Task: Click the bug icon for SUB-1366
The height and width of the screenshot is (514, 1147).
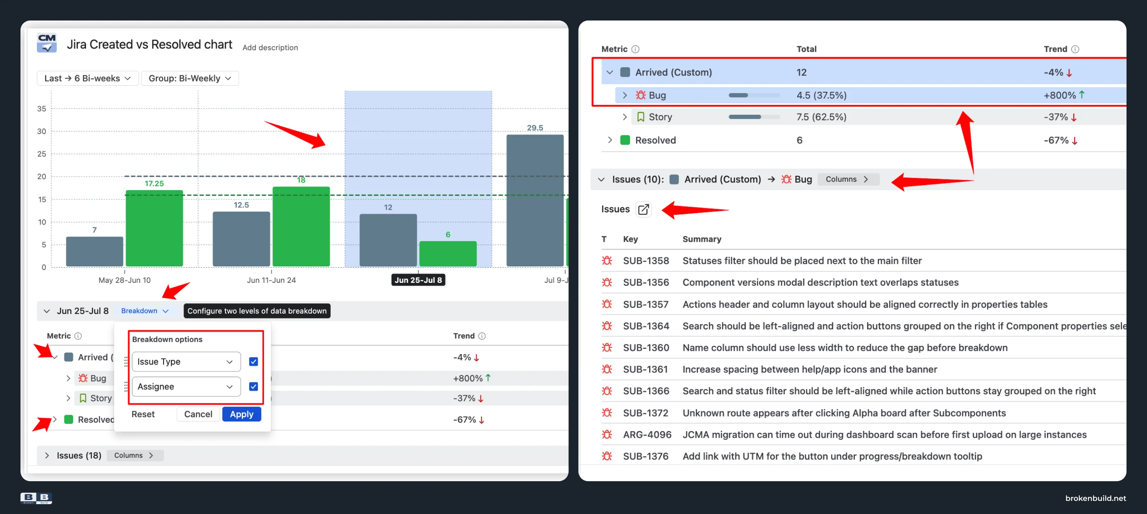Action: coord(607,391)
